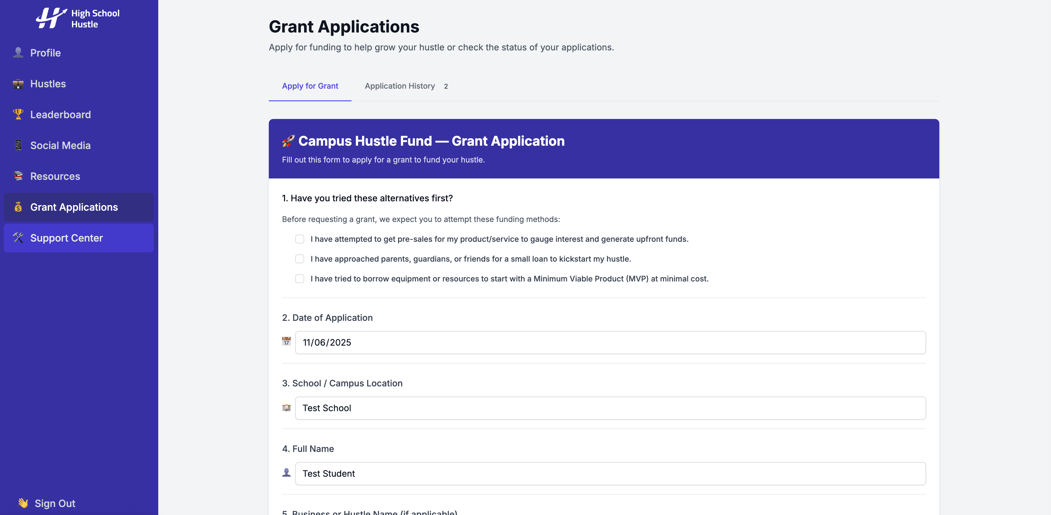Open Hustles via the briefcase icon
This screenshot has width=1051, height=515.
click(18, 83)
